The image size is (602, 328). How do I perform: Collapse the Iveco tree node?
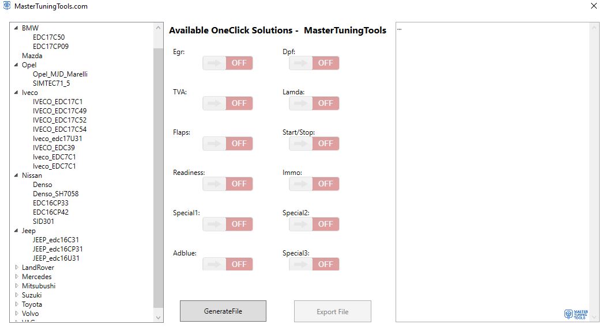[16, 93]
